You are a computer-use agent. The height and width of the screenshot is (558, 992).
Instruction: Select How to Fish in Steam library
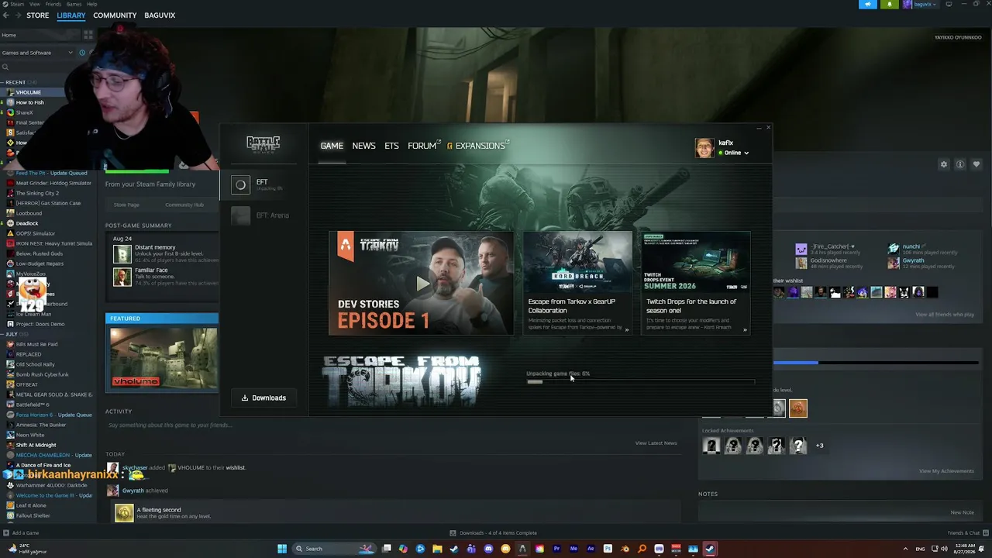tap(30, 102)
